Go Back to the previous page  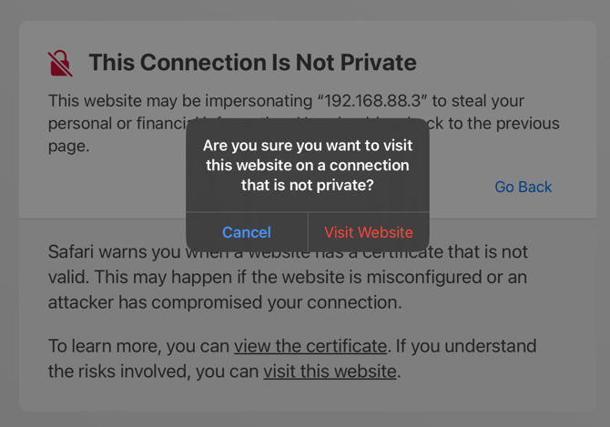pos(524,187)
